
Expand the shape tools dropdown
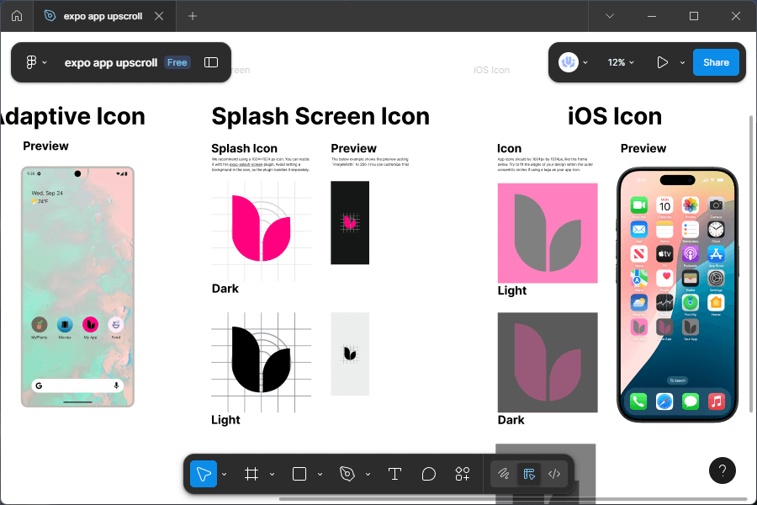point(319,474)
